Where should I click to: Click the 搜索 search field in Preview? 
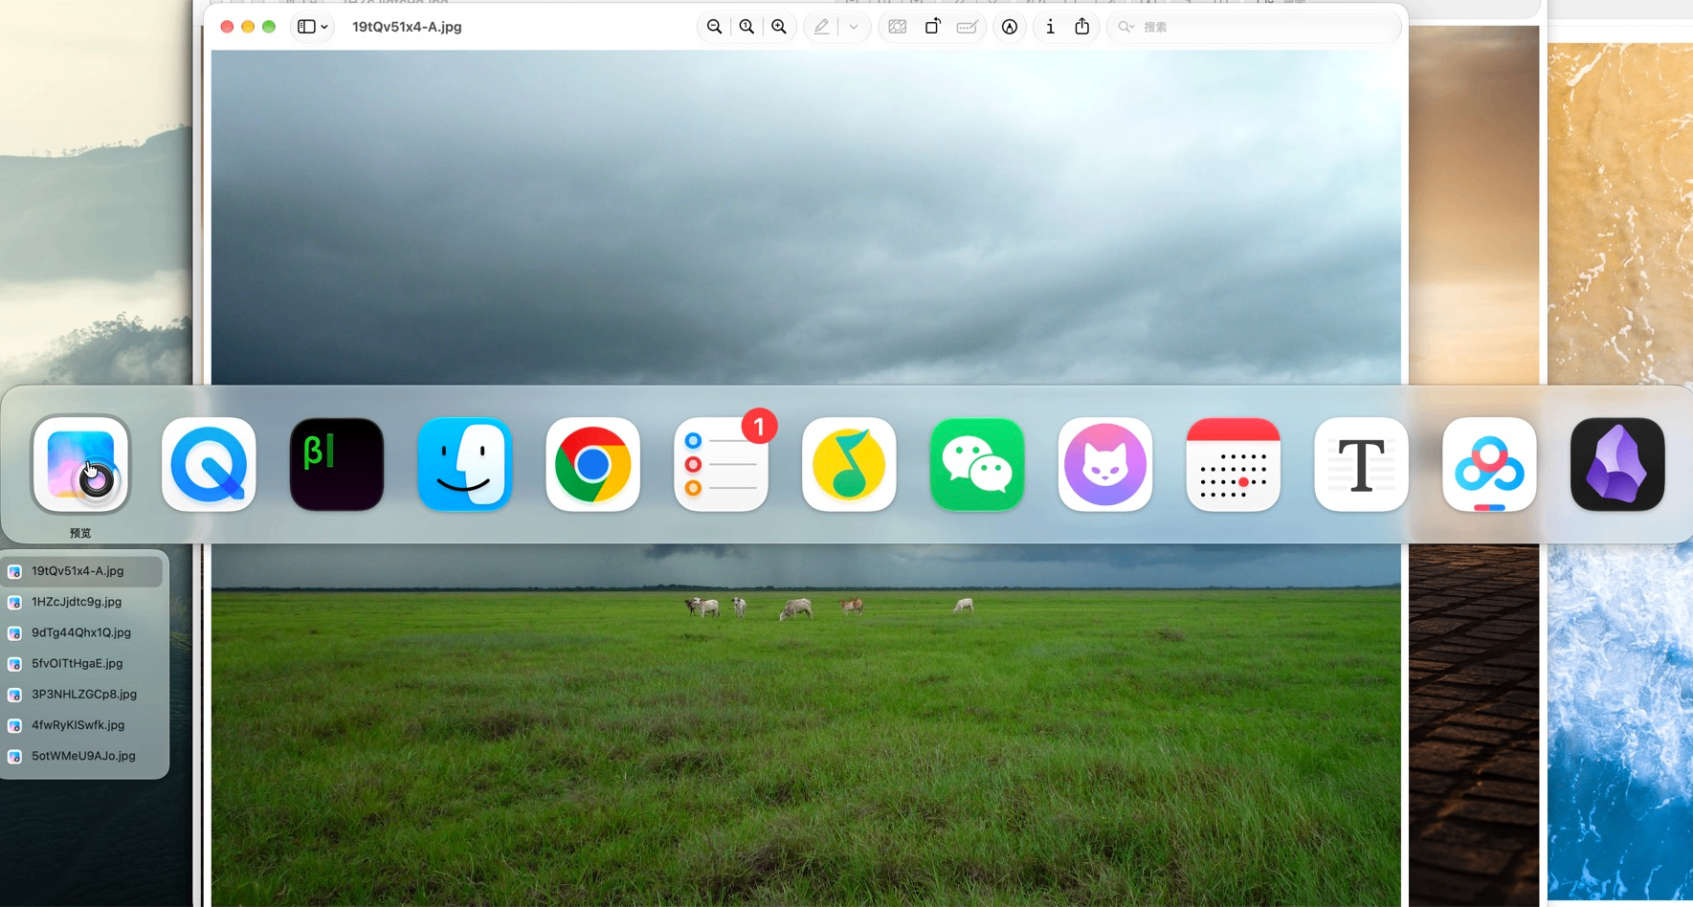pos(1254,27)
